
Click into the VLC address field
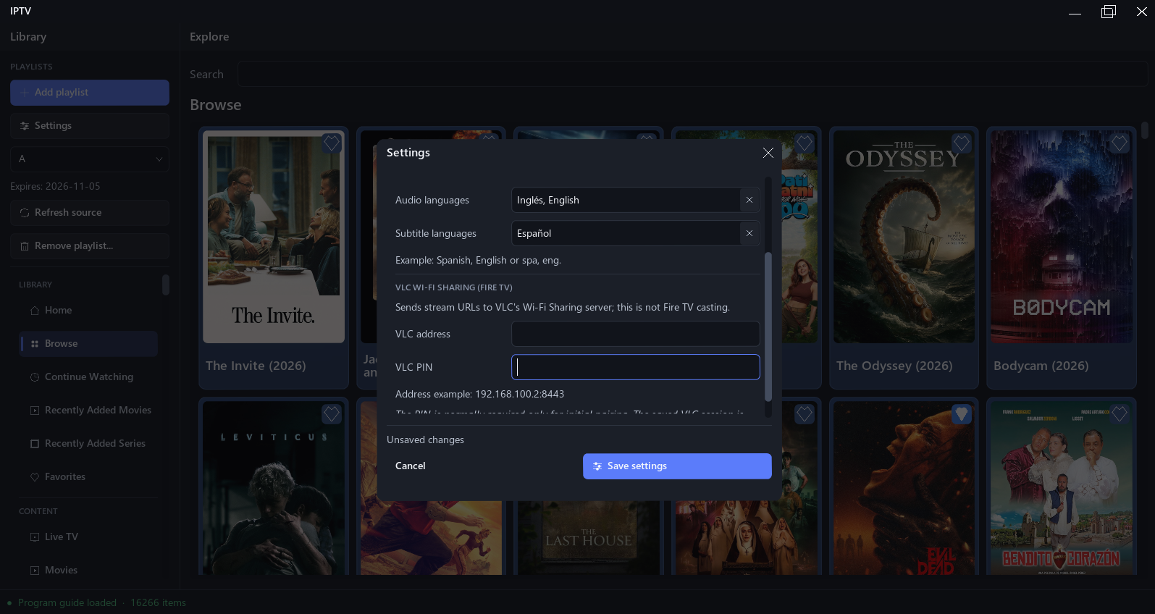636,334
